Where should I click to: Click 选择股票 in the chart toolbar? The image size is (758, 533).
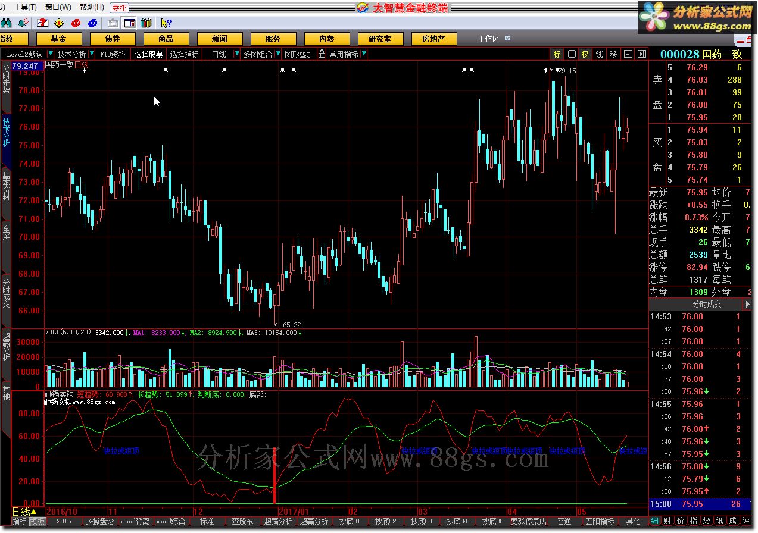pos(148,54)
